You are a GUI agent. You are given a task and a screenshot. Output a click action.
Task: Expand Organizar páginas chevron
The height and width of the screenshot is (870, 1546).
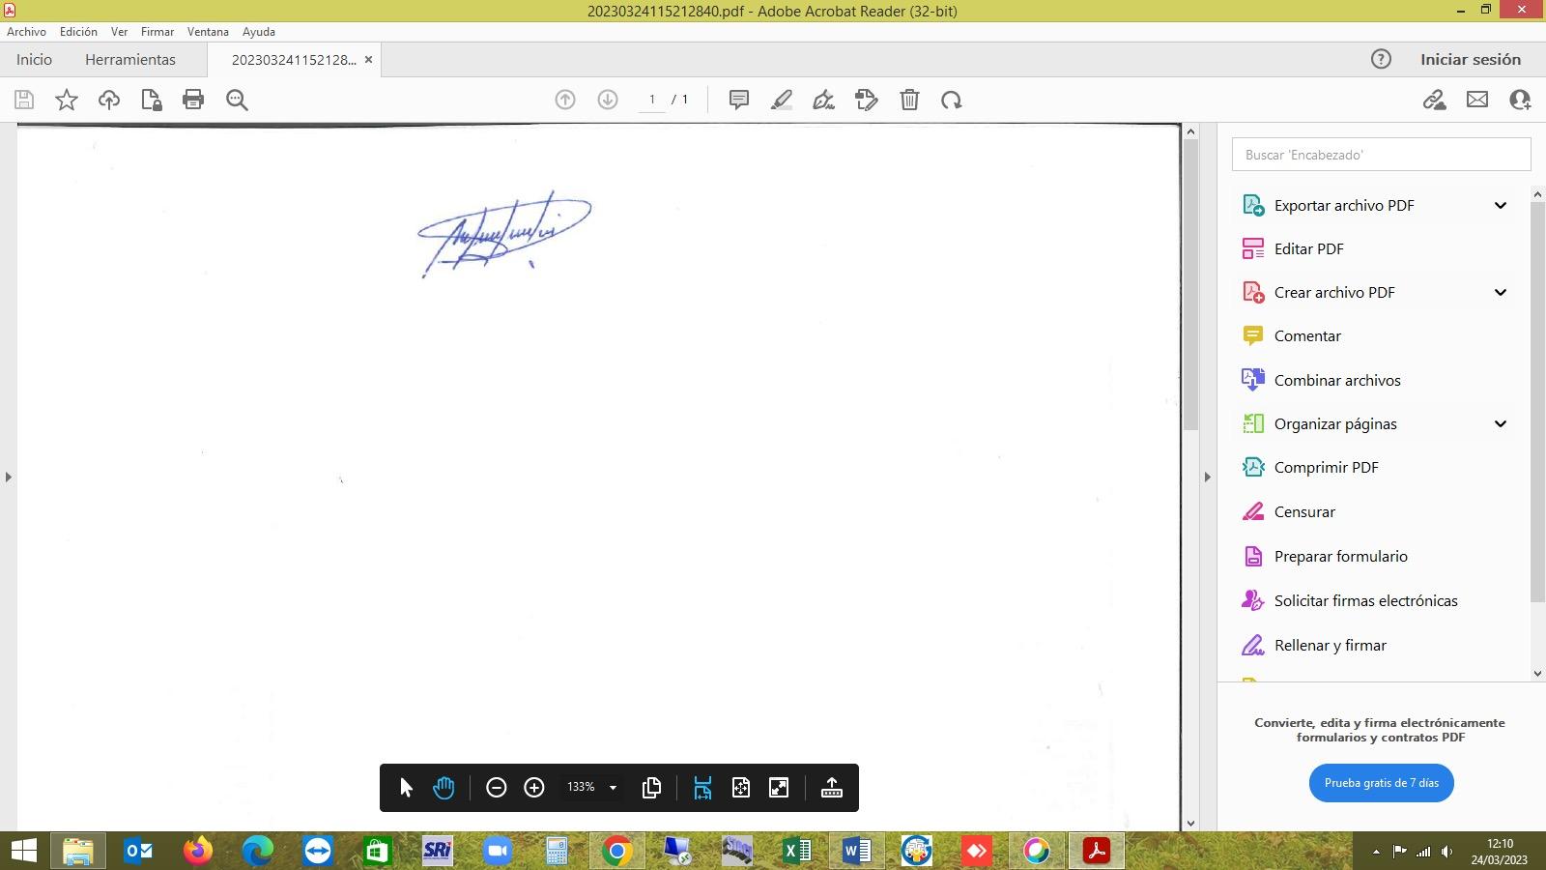pos(1501,423)
